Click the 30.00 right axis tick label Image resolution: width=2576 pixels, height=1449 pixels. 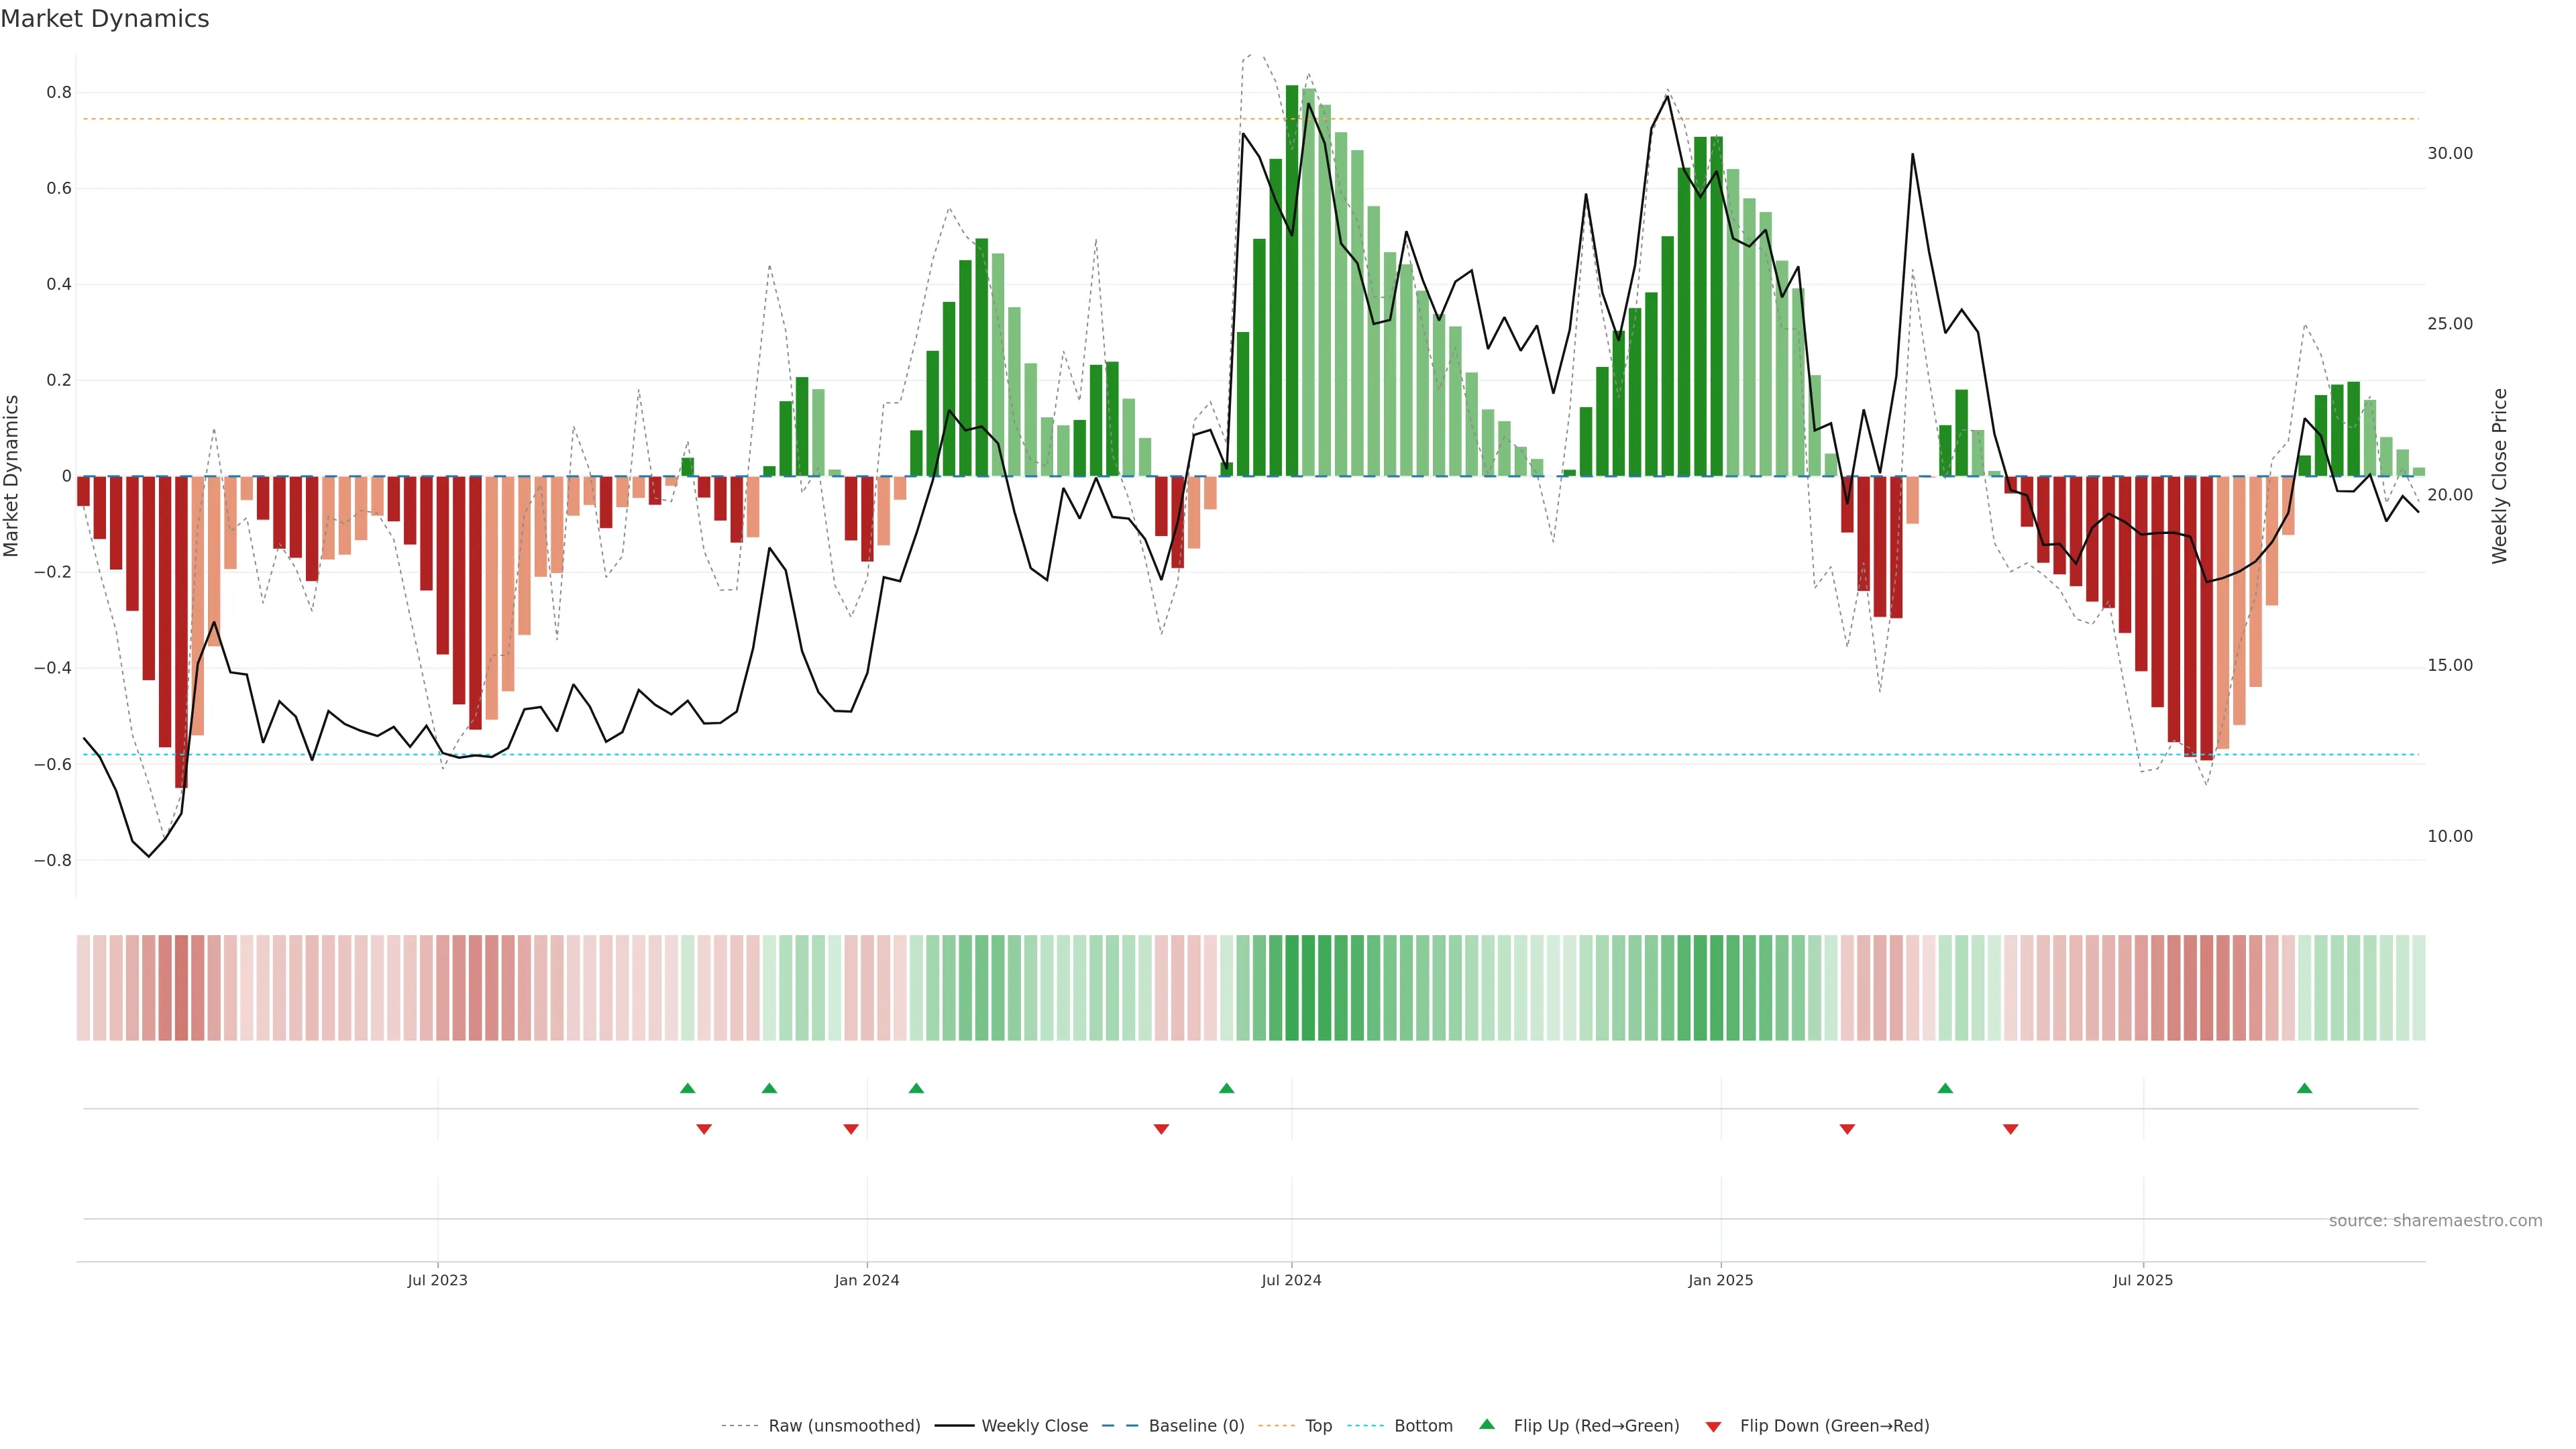[2449, 153]
